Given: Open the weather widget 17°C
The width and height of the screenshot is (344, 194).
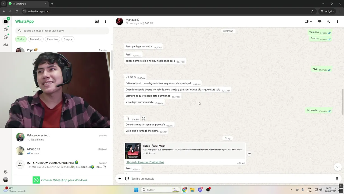Looking at the screenshot, I should [x=15, y=190].
